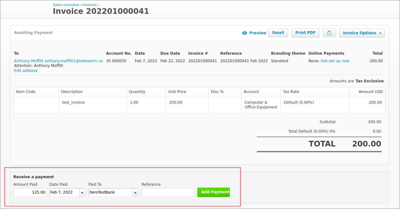
Task: Open the attached files document icon
Action: [x=329, y=33]
